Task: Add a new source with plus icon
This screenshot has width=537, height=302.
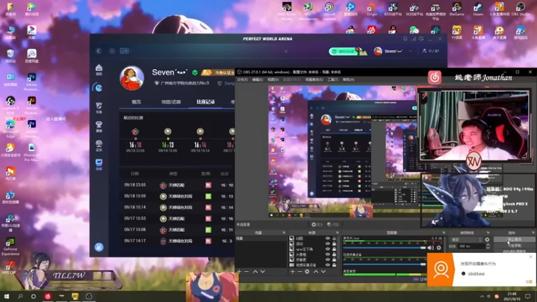Action: [293, 272]
